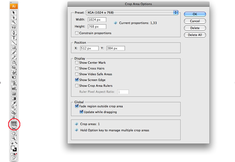Select the Free Transform tool
235x162 pixels.
click(x=14, y=77)
